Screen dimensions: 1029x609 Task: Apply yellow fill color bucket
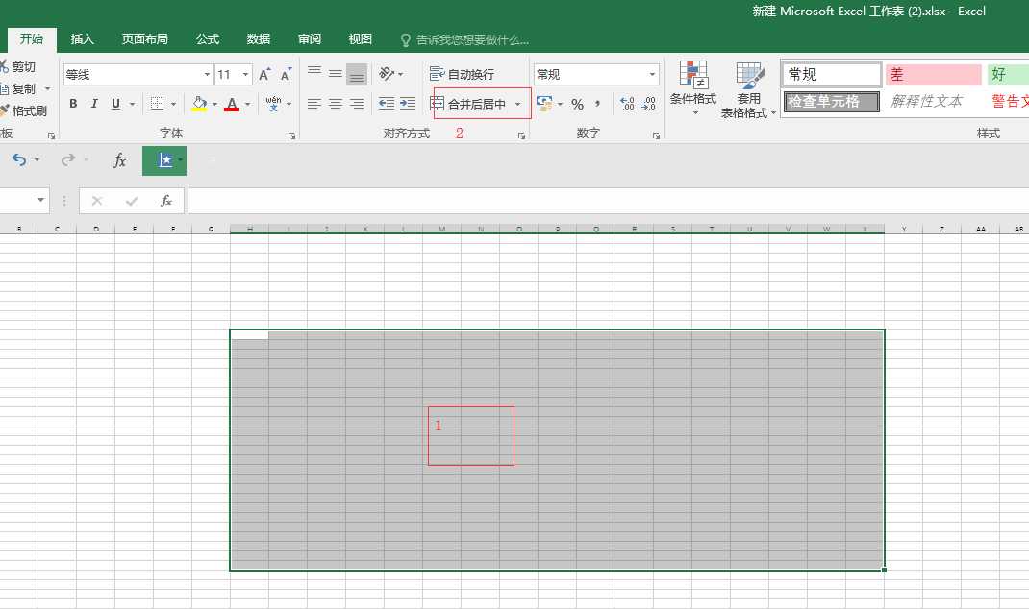click(x=199, y=104)
